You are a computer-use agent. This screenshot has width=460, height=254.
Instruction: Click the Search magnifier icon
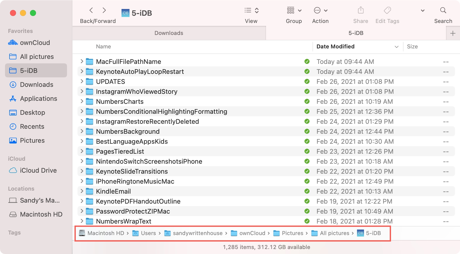[443, 10]
